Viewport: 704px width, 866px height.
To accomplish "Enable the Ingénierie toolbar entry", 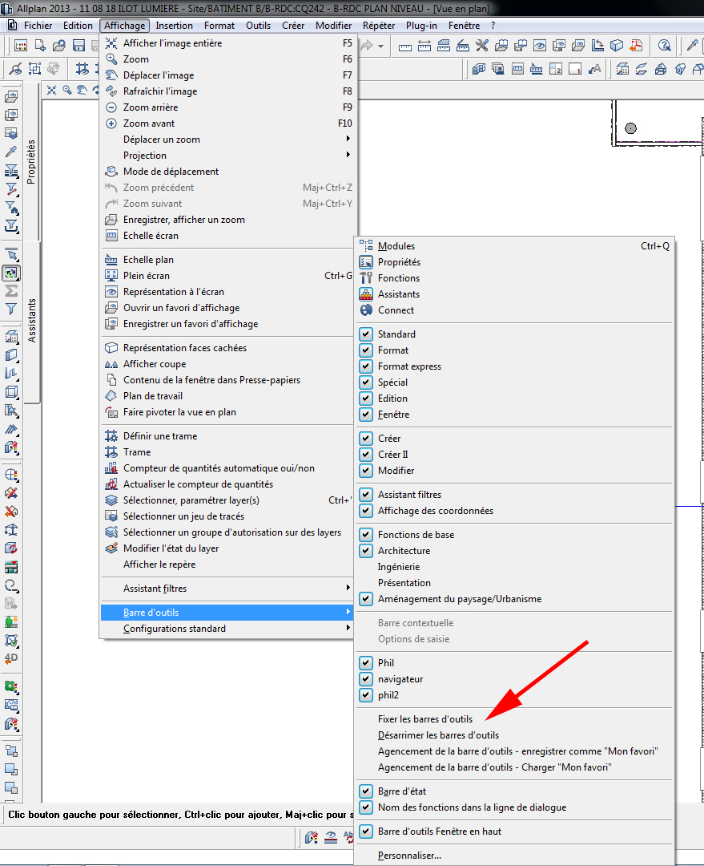I will (399, 567).
